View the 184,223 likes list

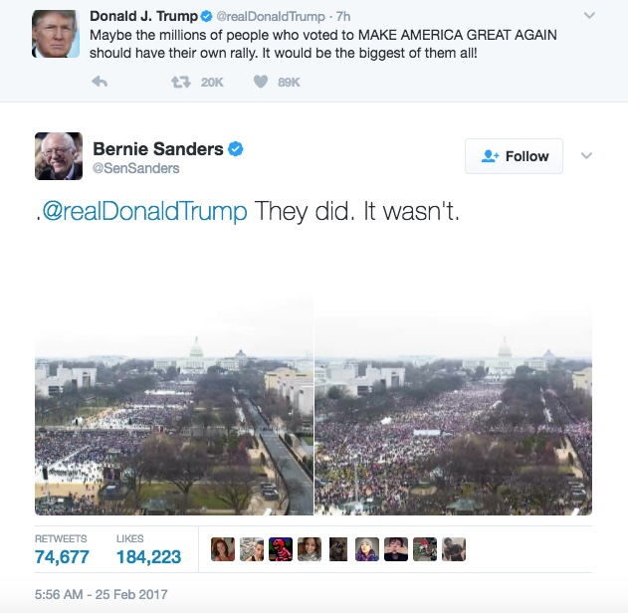148,549
